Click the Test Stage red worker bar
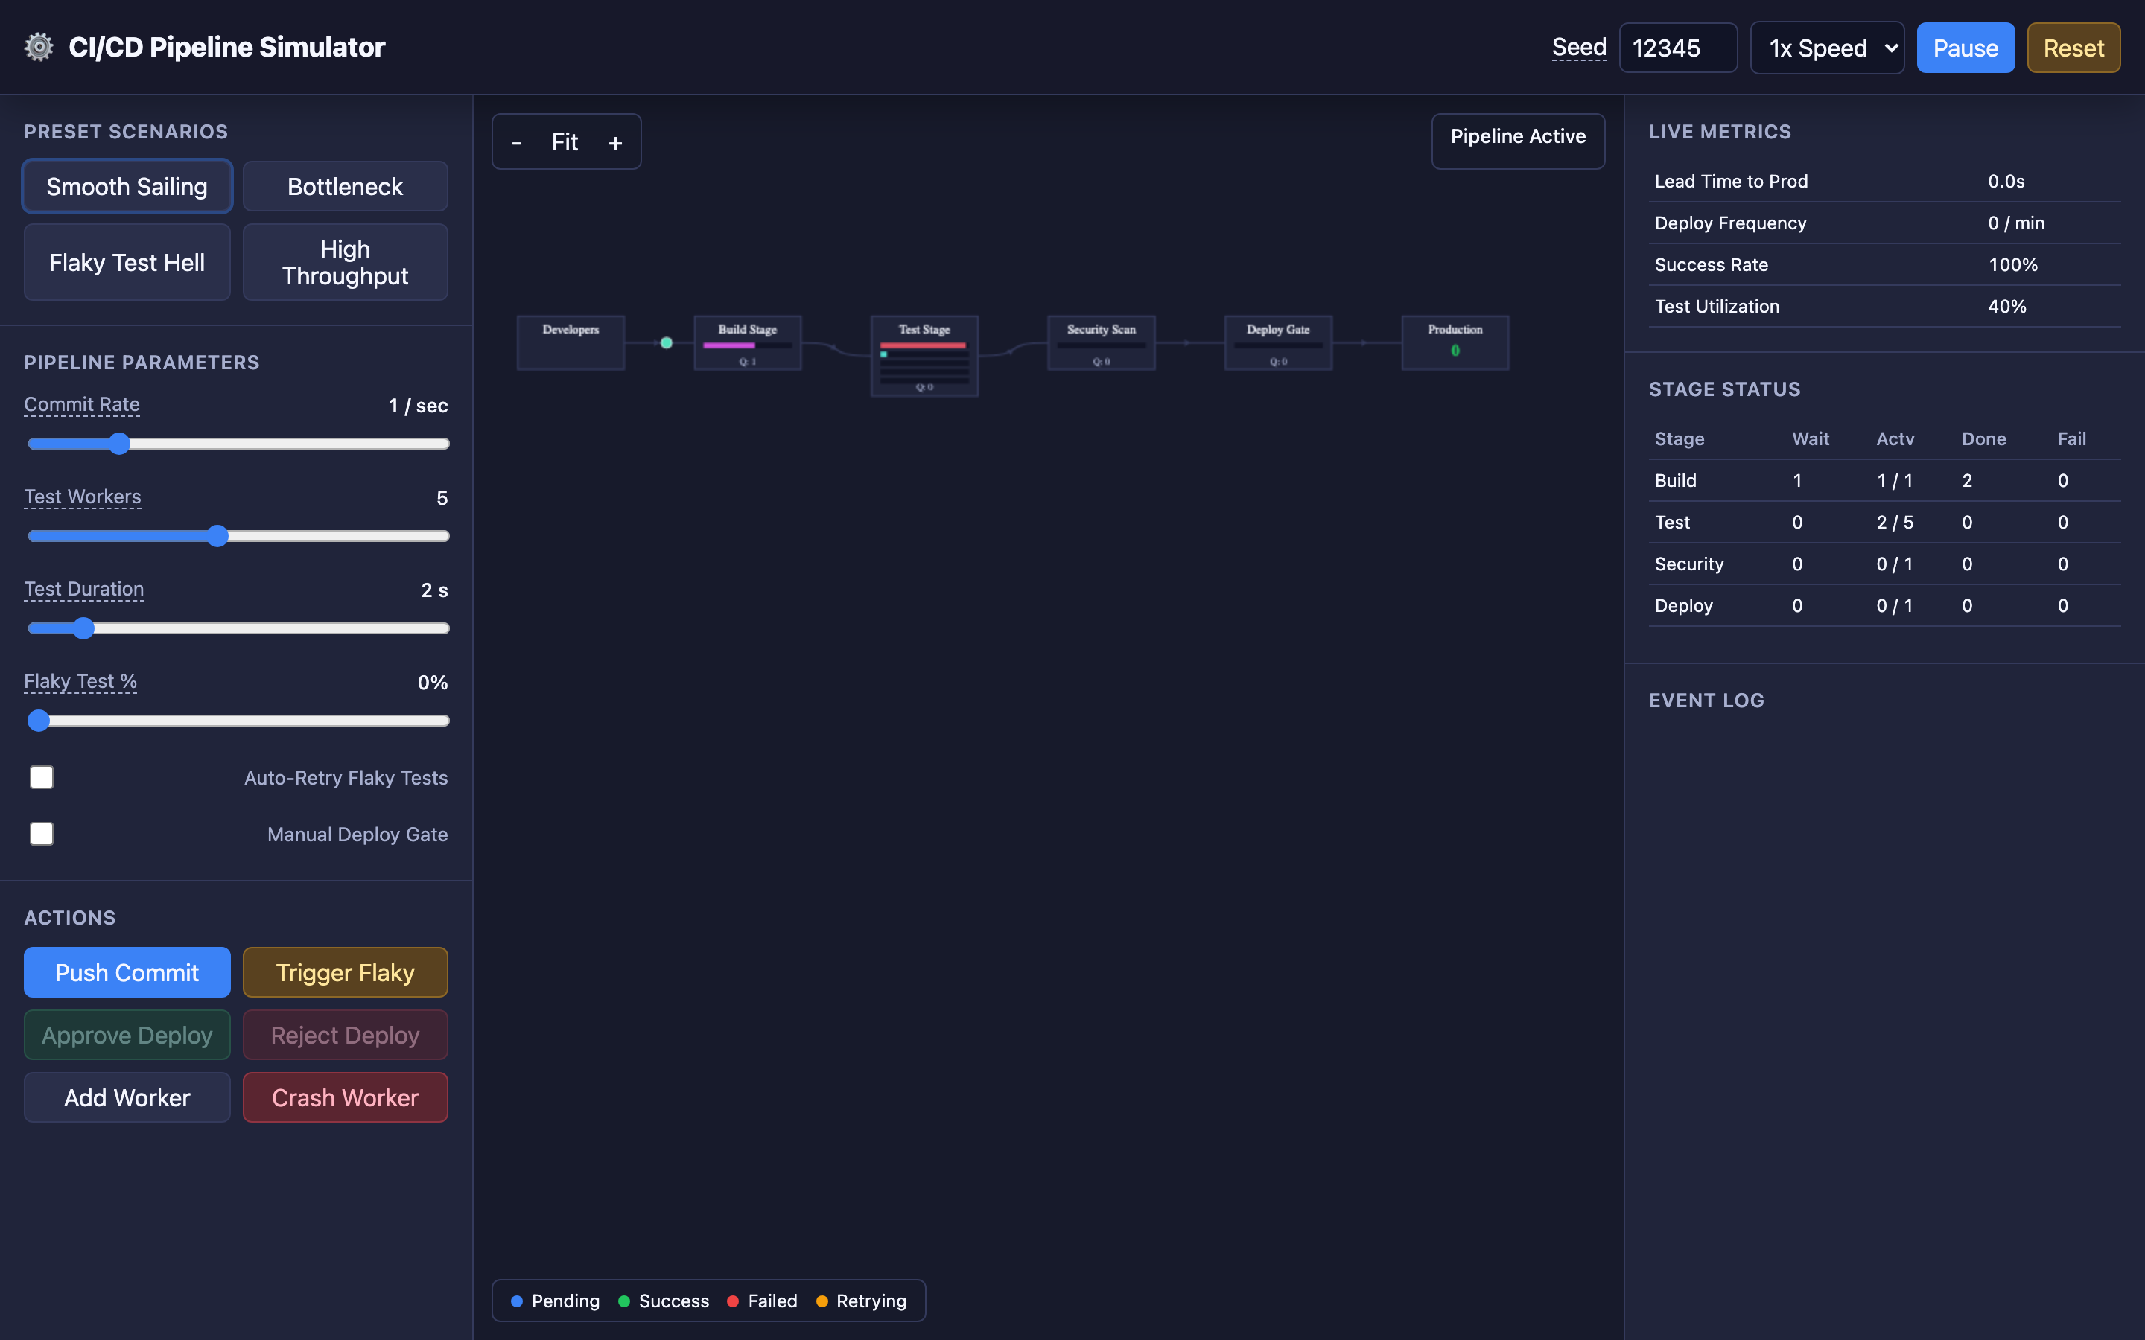Image resolution: width=2145 pixels, height=1340 pixels. coord(923,345)
